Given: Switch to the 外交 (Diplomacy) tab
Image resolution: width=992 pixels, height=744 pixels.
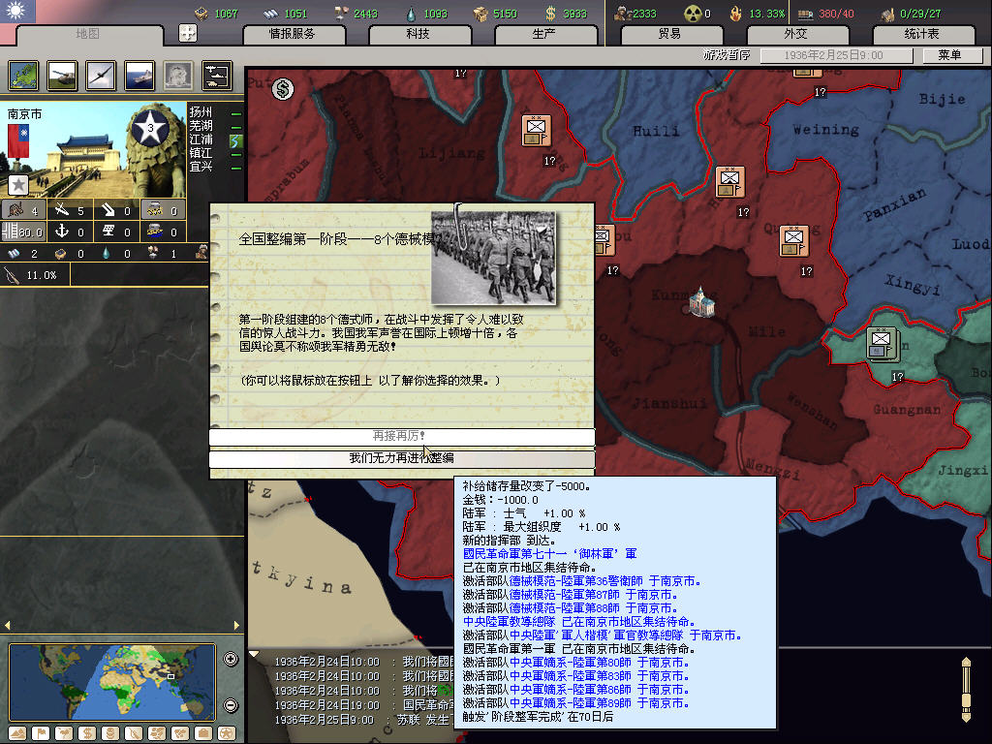Looking at the screenshot, I should [x=794, y=34].
